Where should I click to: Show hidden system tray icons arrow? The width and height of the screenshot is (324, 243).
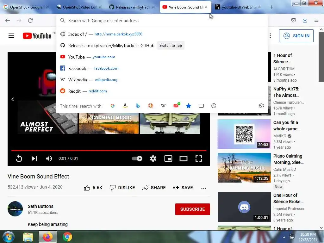point(284,237)
